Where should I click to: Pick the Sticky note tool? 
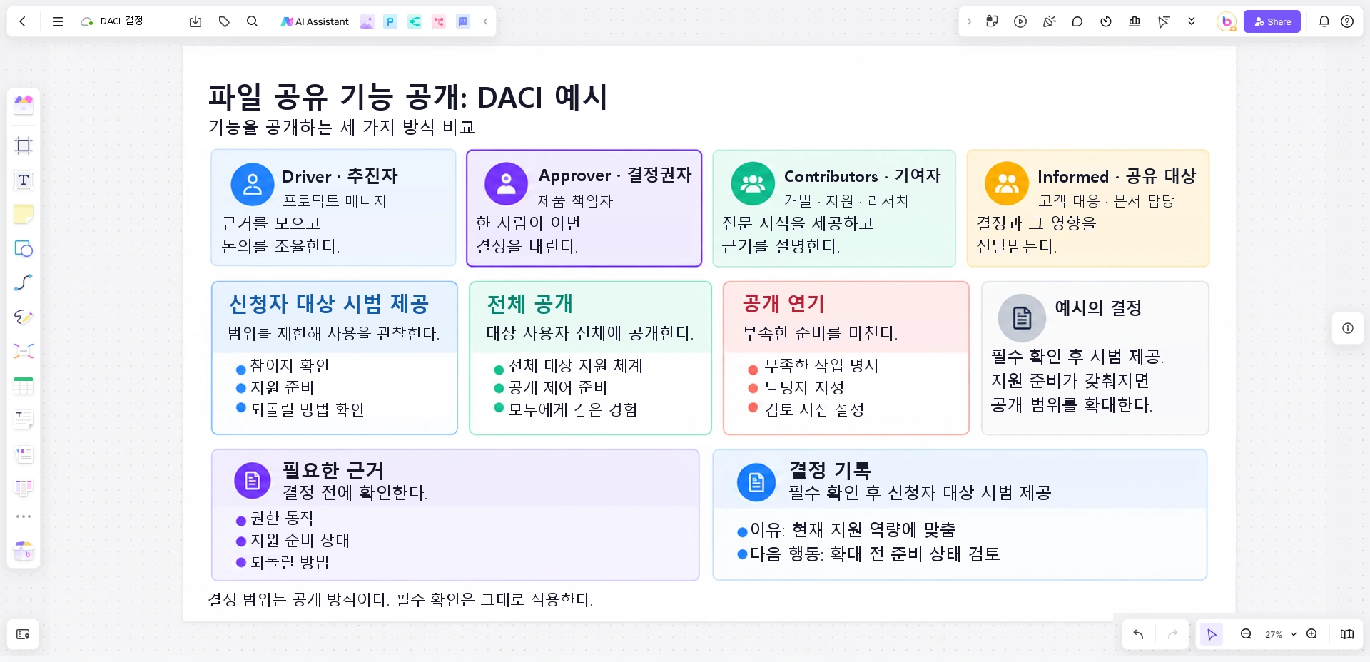click(24, 214)
